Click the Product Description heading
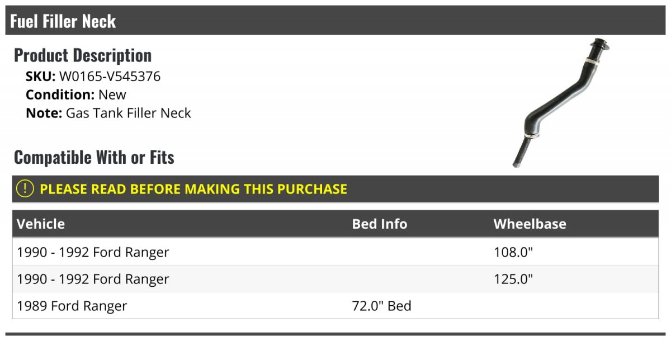The width and height of the screenshot is (671, 341). point(83,55)
